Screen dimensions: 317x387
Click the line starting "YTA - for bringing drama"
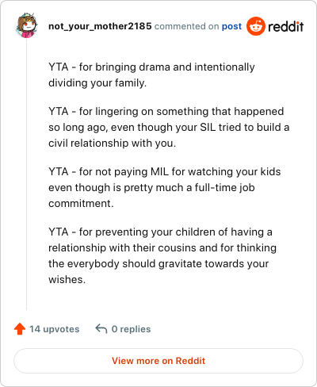151,67
